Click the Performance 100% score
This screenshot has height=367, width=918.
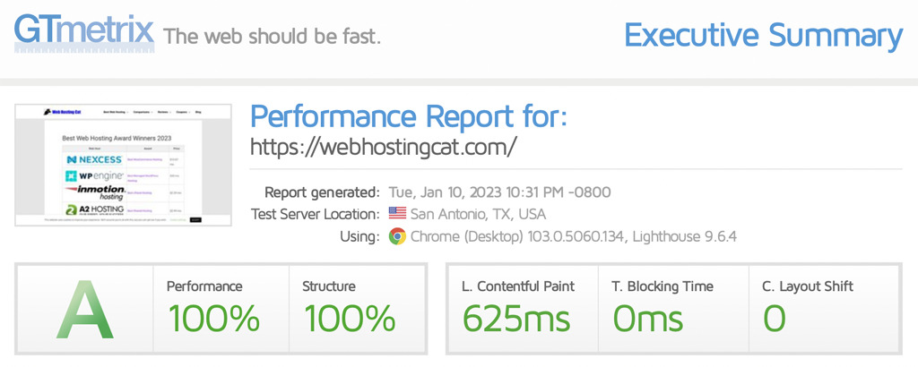[213, 319]
